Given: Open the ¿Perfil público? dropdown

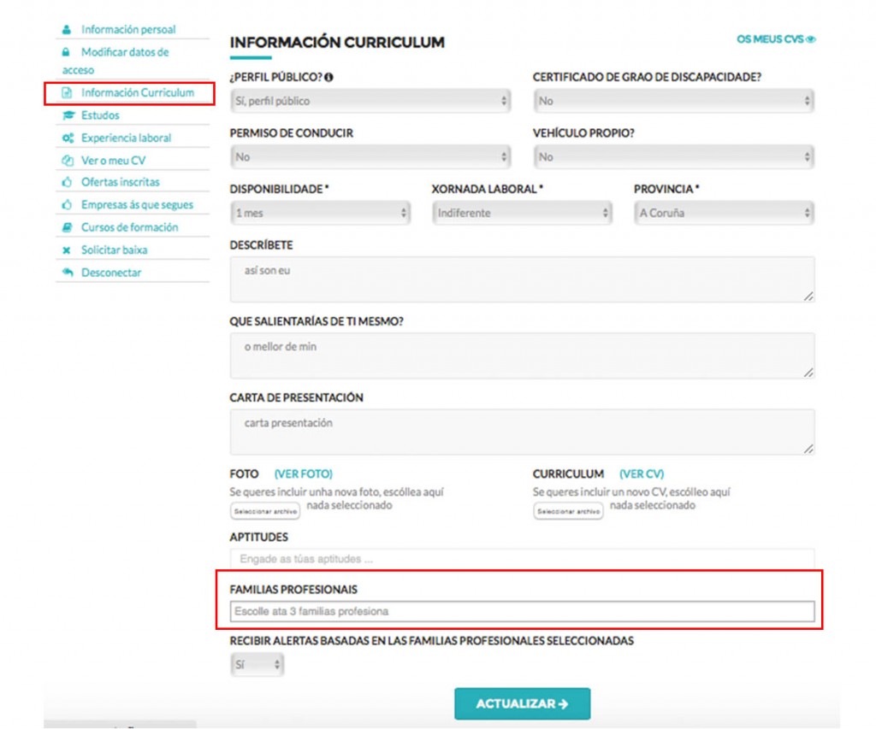Looking at the screenshot, I should click(x=370, y=101).
